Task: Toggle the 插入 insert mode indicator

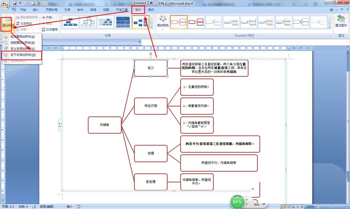Action: [x=69, y=207]
